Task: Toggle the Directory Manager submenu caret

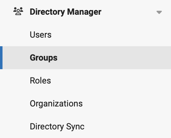Action: pyautogui.click(x=159, y=12)
